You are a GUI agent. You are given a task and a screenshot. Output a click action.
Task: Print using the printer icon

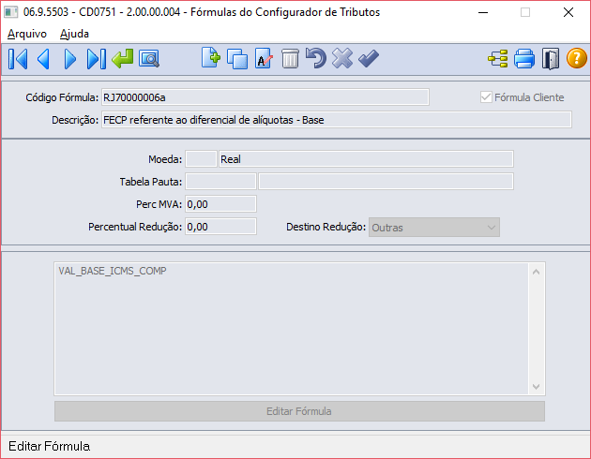click(524, 59)
